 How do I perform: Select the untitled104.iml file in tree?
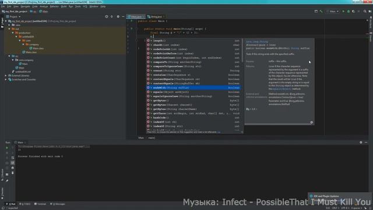[21, 72]
